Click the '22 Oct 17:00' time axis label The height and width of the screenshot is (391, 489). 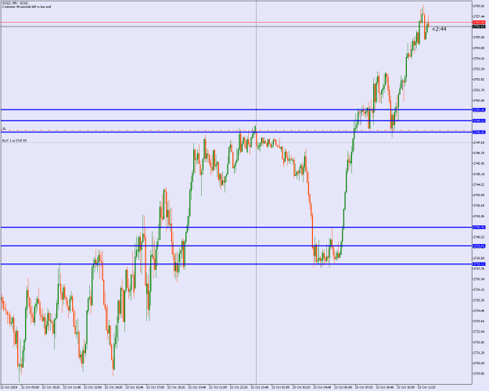[x=156, y=388]
